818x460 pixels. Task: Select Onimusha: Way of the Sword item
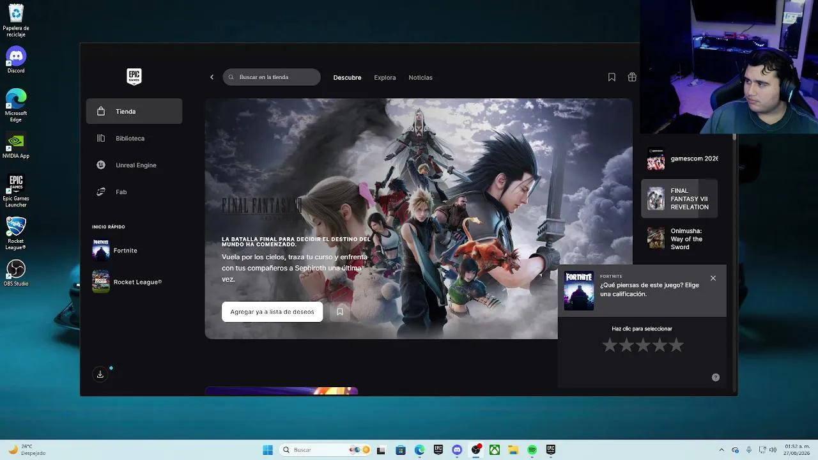click(x=679, y=239)
